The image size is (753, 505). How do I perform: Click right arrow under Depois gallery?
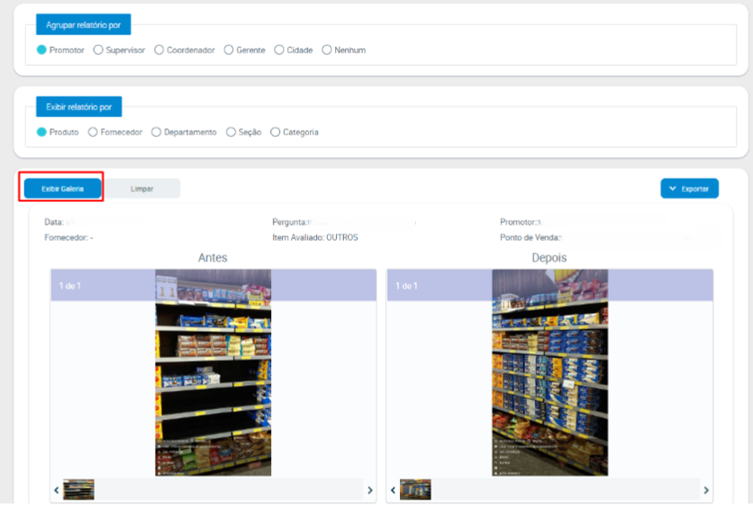(706, 490)
